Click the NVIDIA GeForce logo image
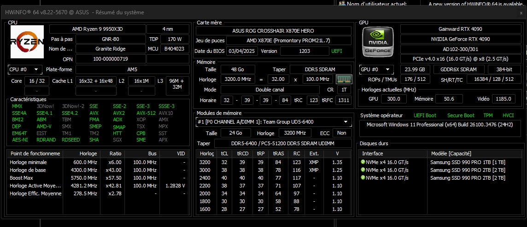The height and width of the screenshot is (227, 527). [x=378, y=41]
